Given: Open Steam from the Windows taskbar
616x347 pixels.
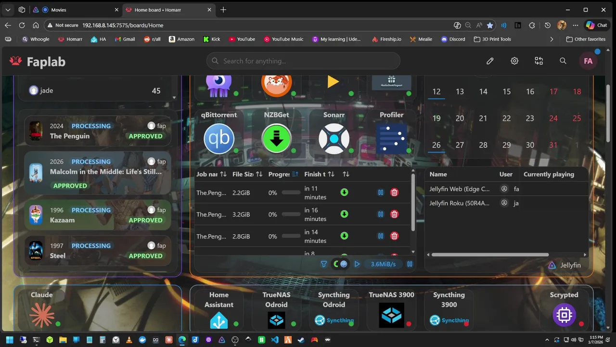Looking at the screenshot, I should 301,340.
